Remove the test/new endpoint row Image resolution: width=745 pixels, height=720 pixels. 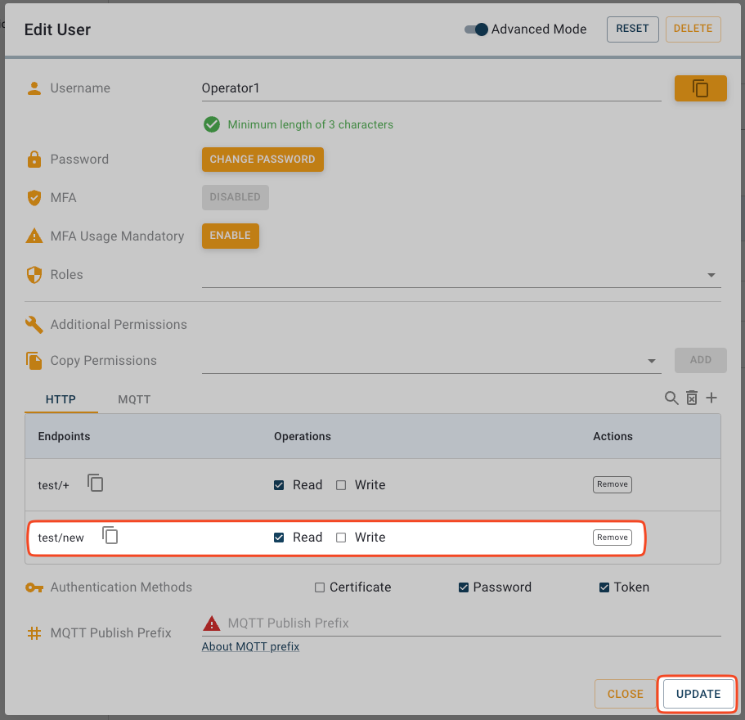(612, 538)
